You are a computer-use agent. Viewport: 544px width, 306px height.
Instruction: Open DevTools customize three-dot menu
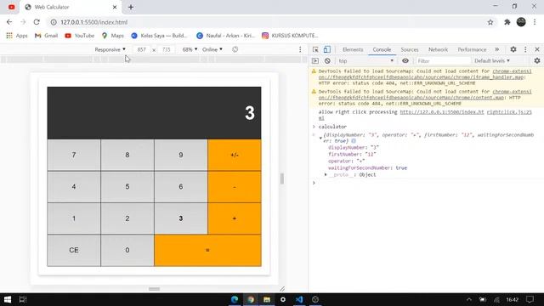[525, 49]
